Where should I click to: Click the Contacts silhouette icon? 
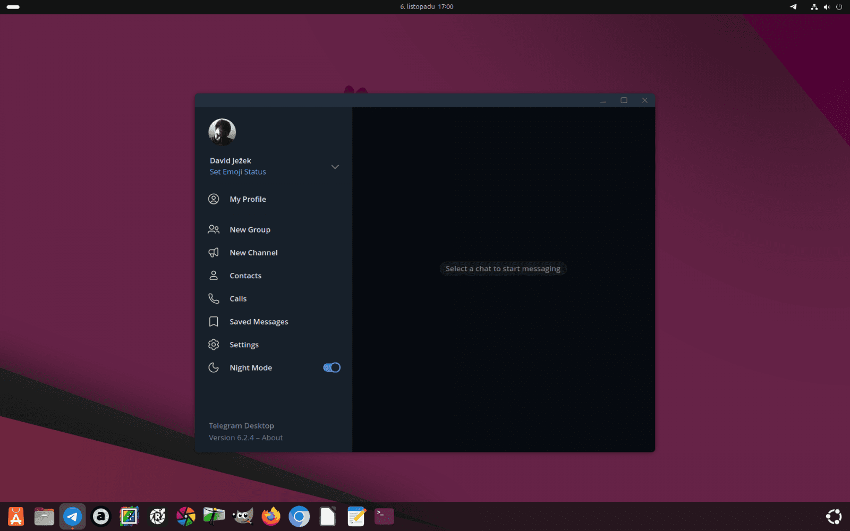(x=214, y=276)
